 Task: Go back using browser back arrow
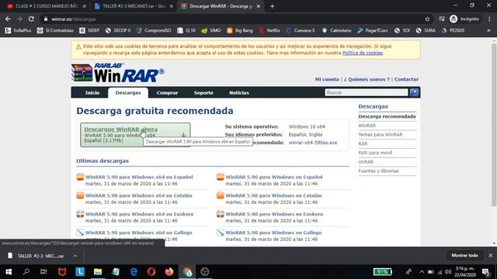tap(8, 19)
